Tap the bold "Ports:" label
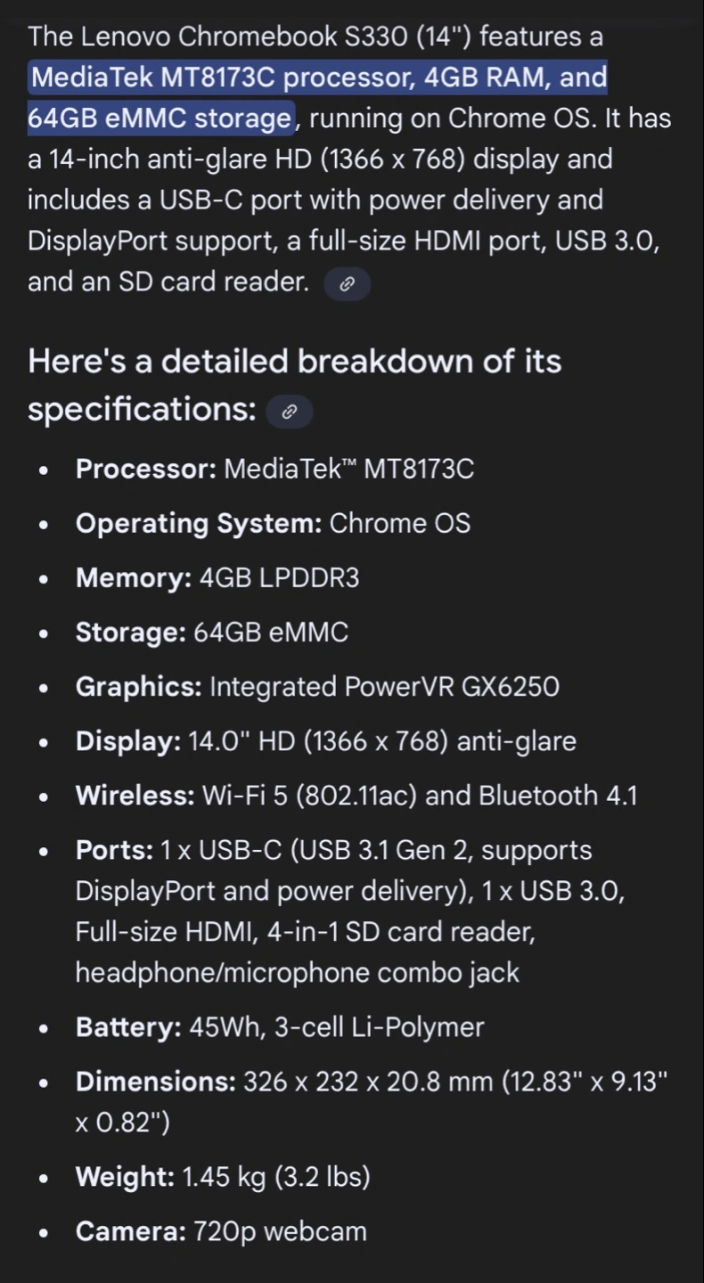The height and width of the screenshot is (1283, 704). click(x=115, y=850)
